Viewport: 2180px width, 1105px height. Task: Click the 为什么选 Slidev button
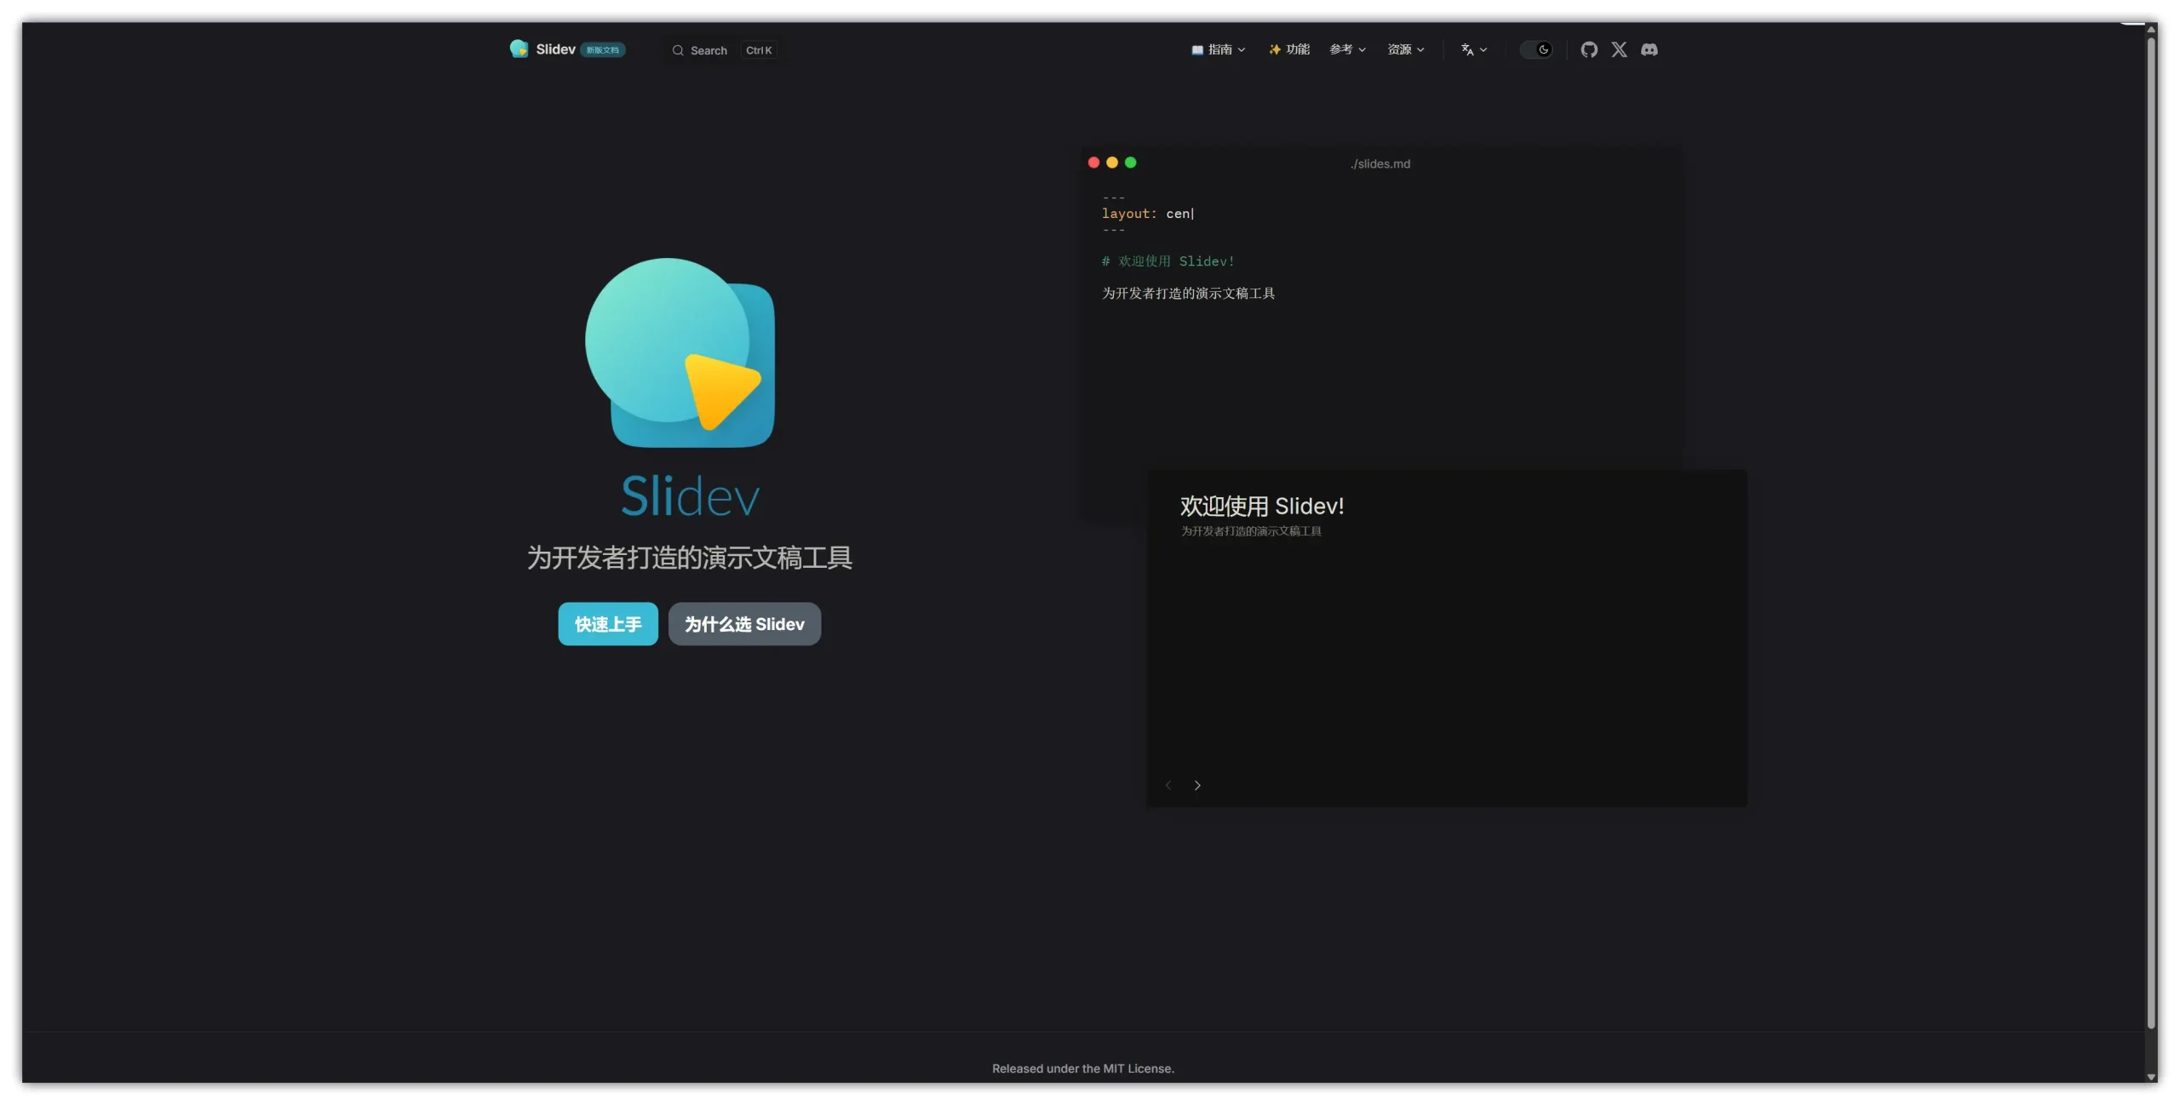[x=744, y=624]
